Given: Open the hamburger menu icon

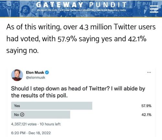Looking at the screenshot, I should pyautogui.click(x=154, y=9).
